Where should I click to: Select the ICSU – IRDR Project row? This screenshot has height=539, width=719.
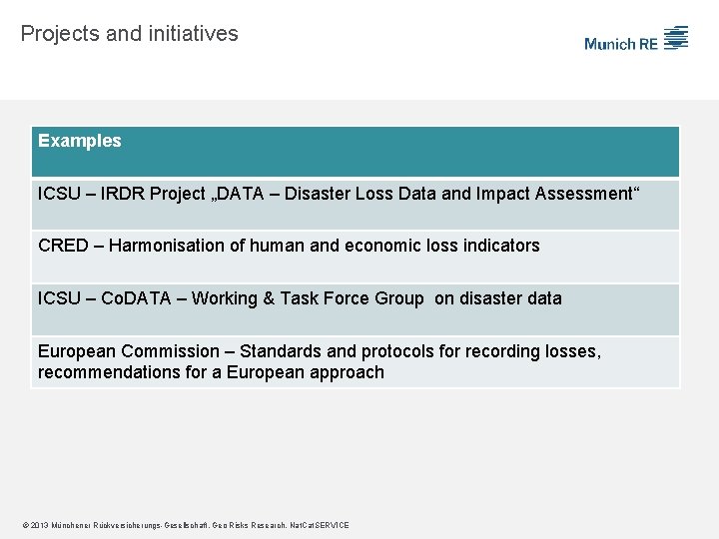point(356,205)
